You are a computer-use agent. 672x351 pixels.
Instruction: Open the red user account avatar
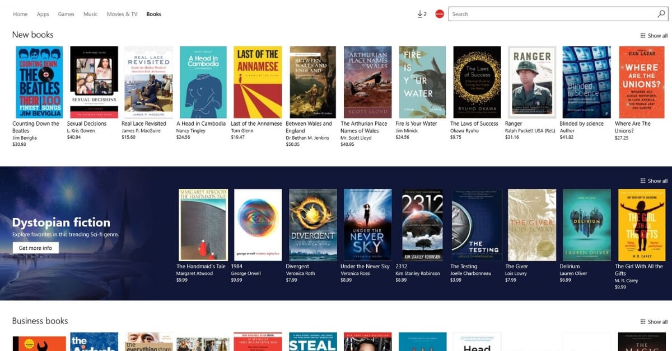coord(440,14)
